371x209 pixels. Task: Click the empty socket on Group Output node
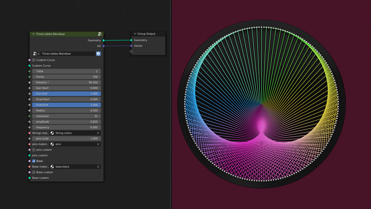[x=131, y=51]
